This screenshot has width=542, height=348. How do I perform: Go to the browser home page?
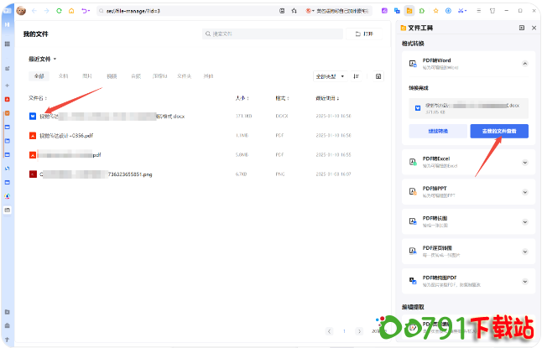[71, 11]
